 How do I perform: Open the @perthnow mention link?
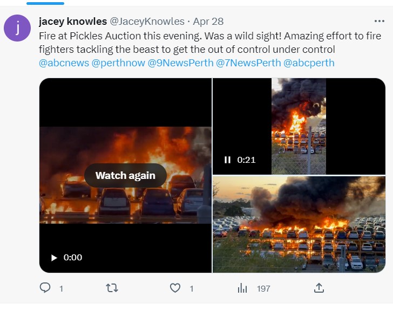point(118,63)
